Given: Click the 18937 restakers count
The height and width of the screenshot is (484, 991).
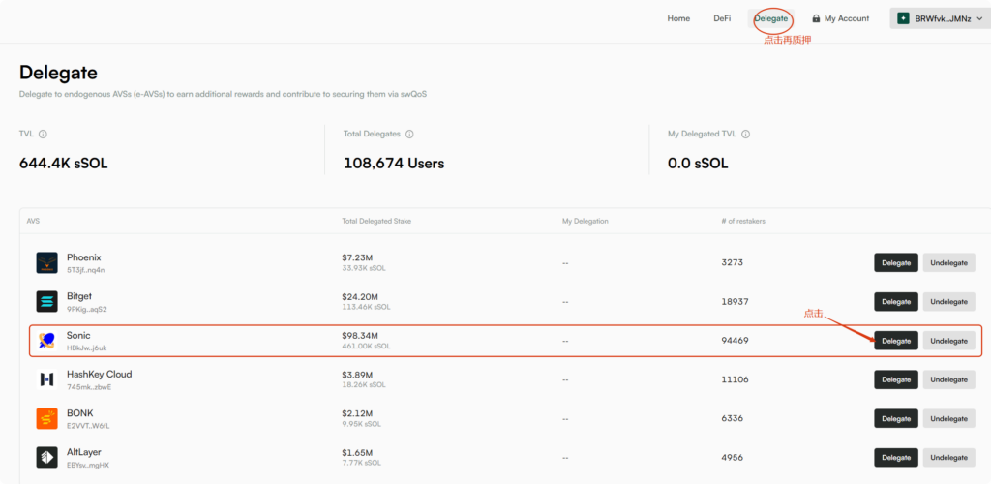Looking at the screenshot, I should click(736, 301).
